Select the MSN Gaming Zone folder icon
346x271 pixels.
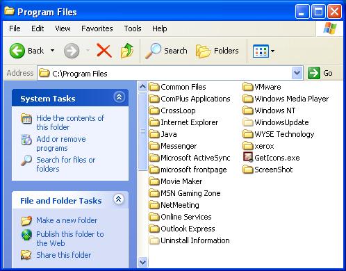(x=154, y=193)
